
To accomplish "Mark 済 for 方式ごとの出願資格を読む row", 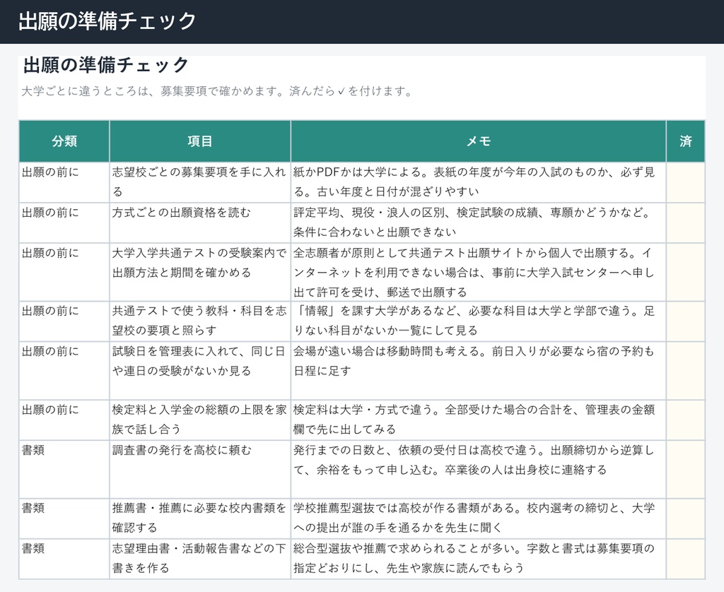I will (686, 223).
